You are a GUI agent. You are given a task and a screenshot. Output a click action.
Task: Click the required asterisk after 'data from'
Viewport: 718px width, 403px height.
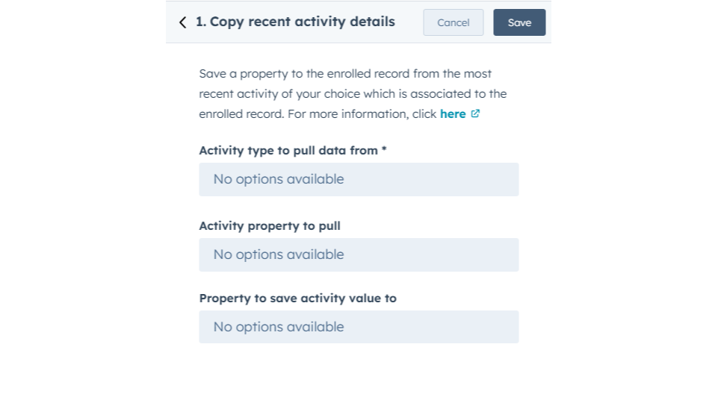(x=384, y=149)
